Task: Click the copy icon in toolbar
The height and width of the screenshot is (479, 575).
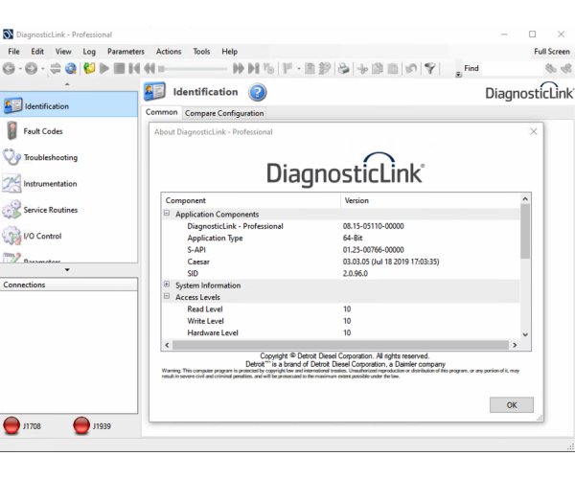Action: coord(378,69)
